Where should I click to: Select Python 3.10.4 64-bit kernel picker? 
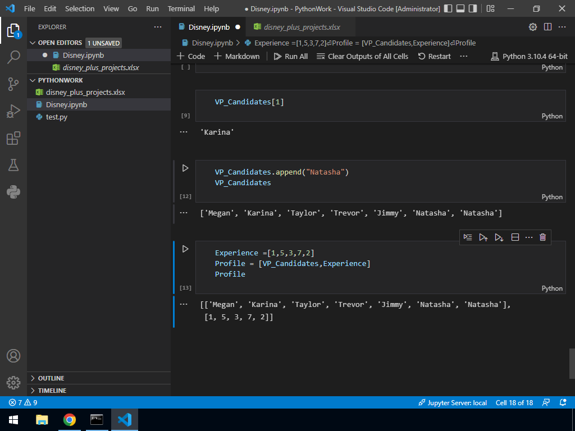(529, 56)
